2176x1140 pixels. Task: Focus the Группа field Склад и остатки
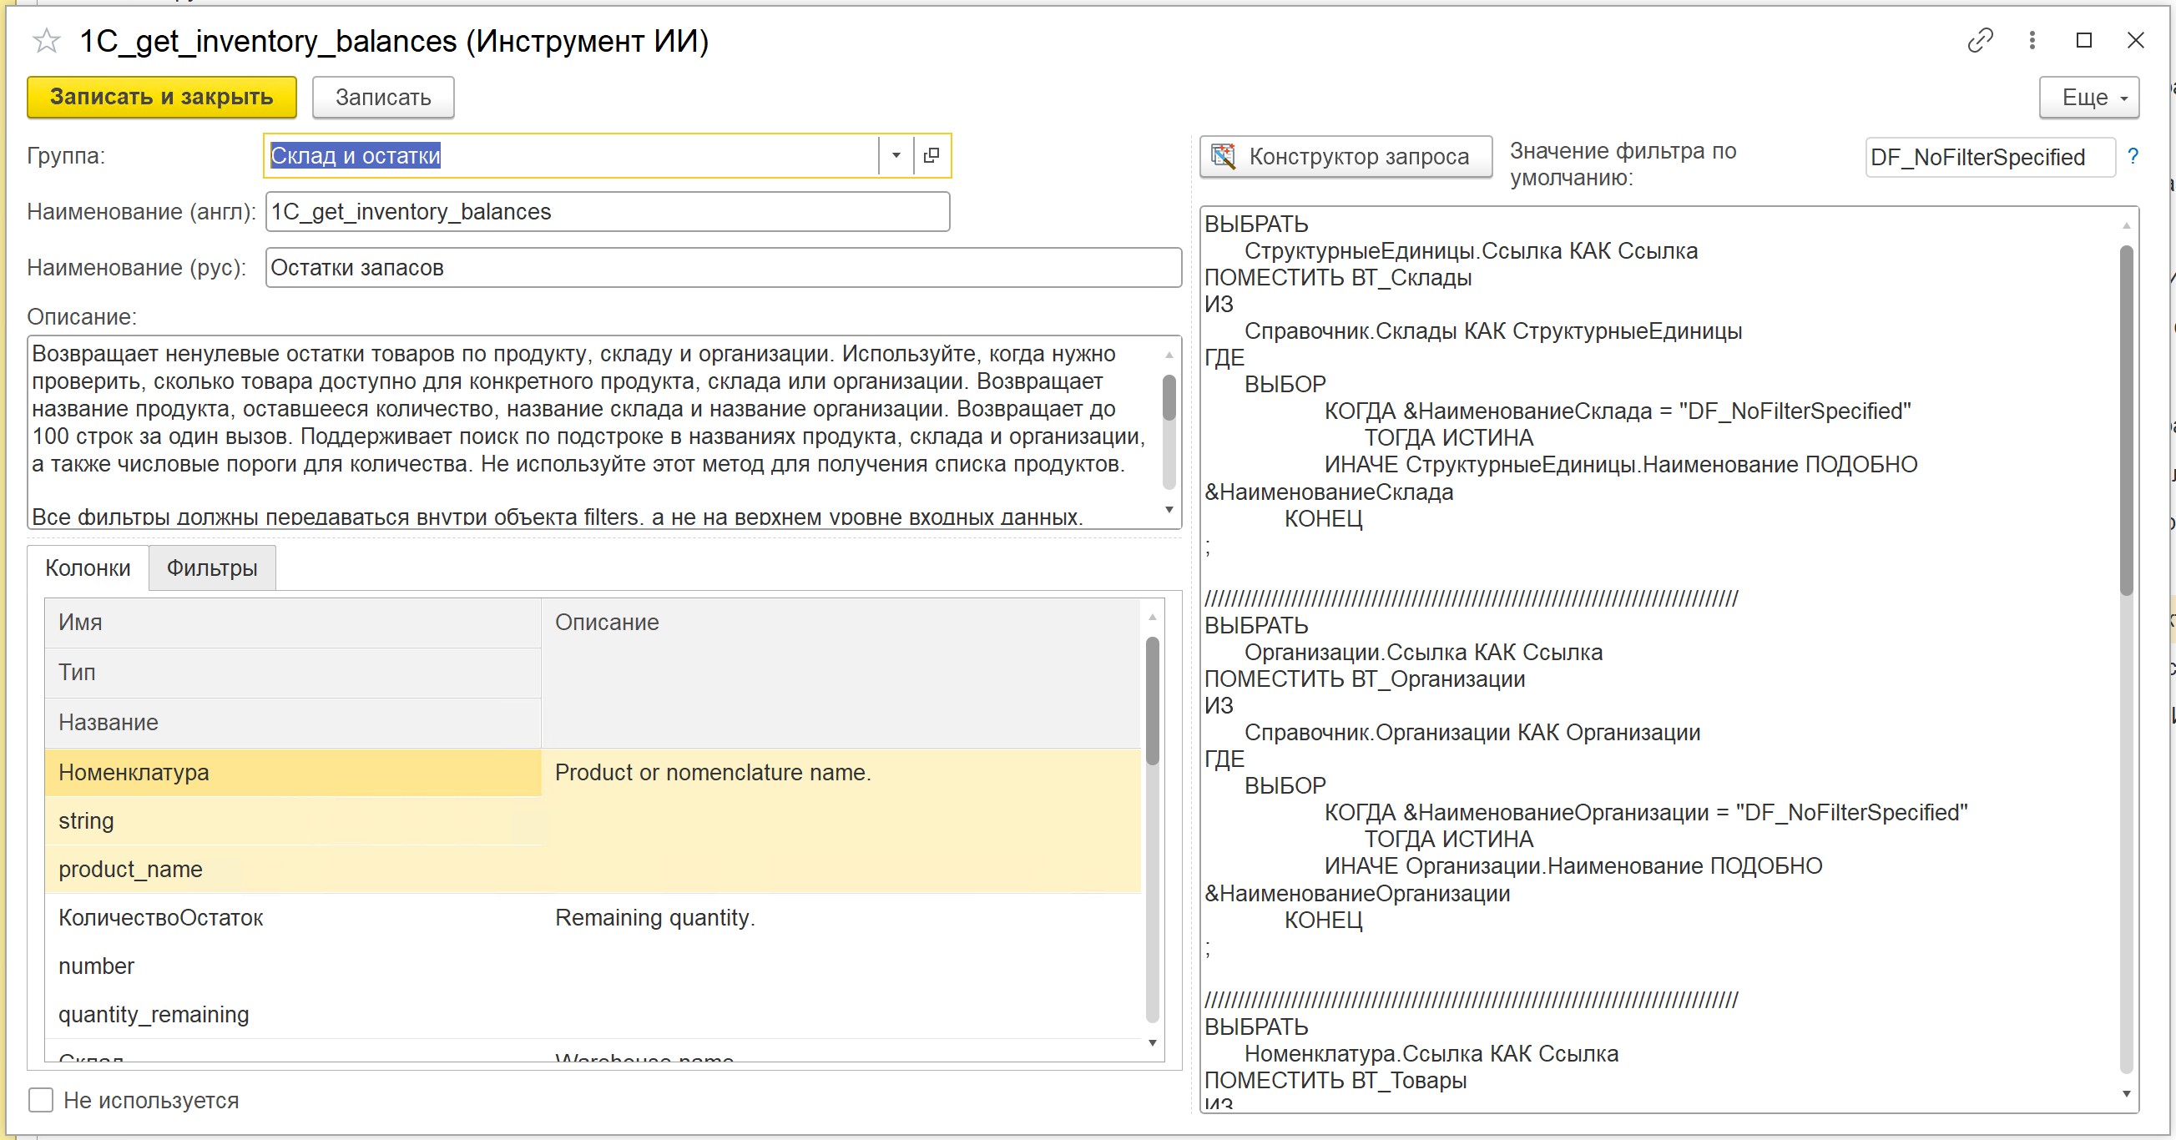tap(573, 155)
